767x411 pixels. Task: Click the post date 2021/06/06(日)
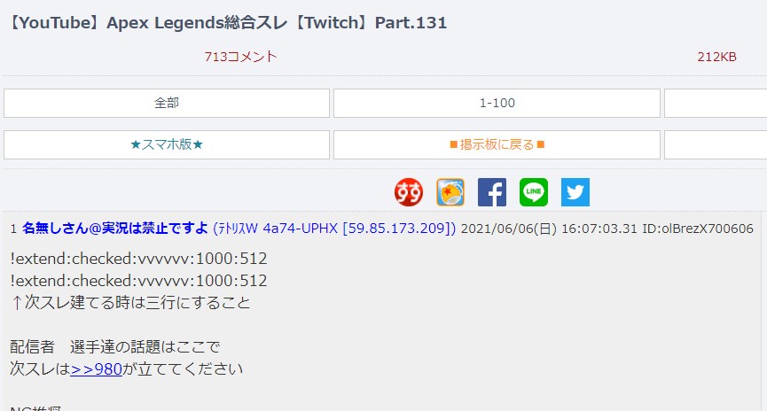[509, 229]
